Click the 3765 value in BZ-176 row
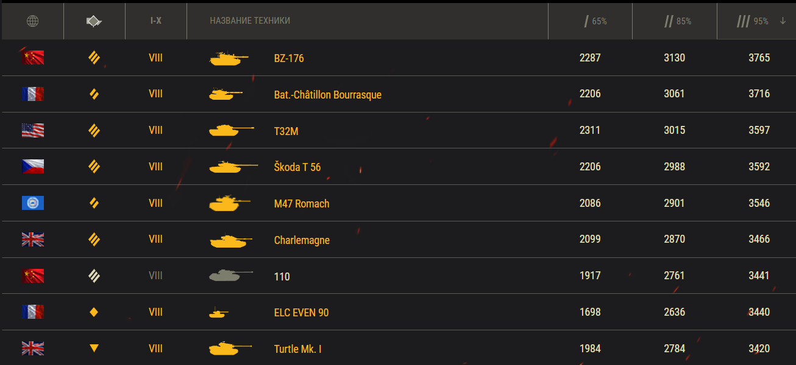Screen dimensions: 796x365 759,58
